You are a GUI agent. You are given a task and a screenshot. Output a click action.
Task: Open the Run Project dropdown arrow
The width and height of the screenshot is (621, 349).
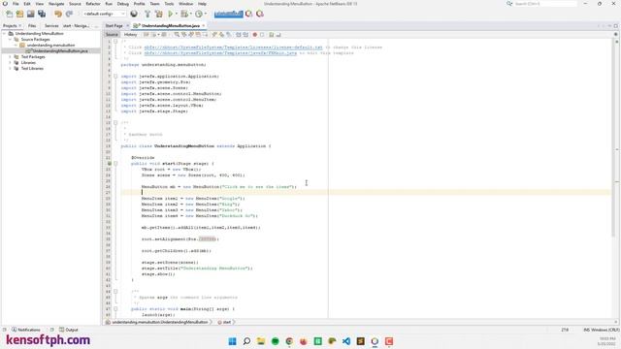(177, 14)
